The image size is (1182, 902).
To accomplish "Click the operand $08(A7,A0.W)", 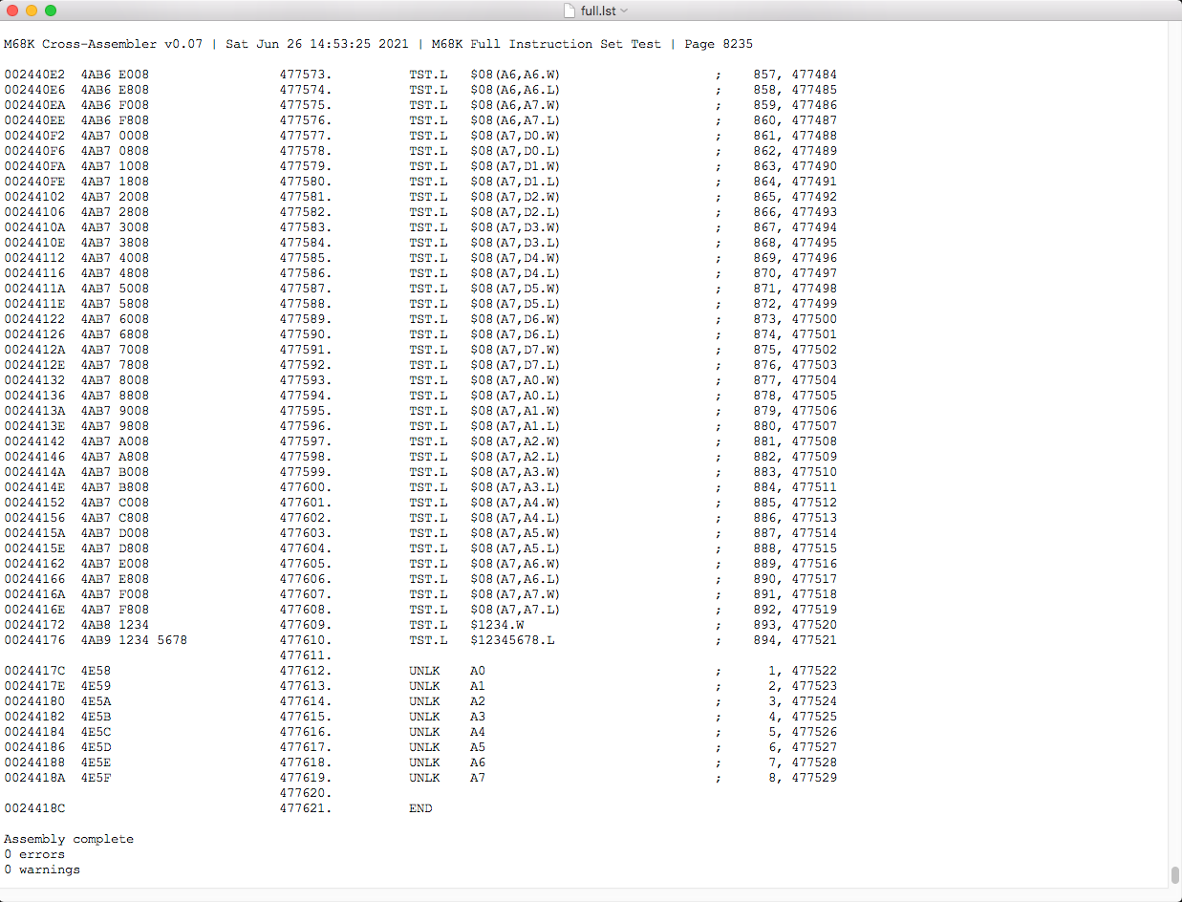I will [x=516, y=380].
